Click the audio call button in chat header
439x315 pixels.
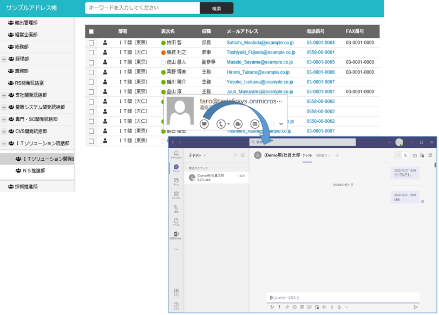pyautogui.click(x=406, y=155)
